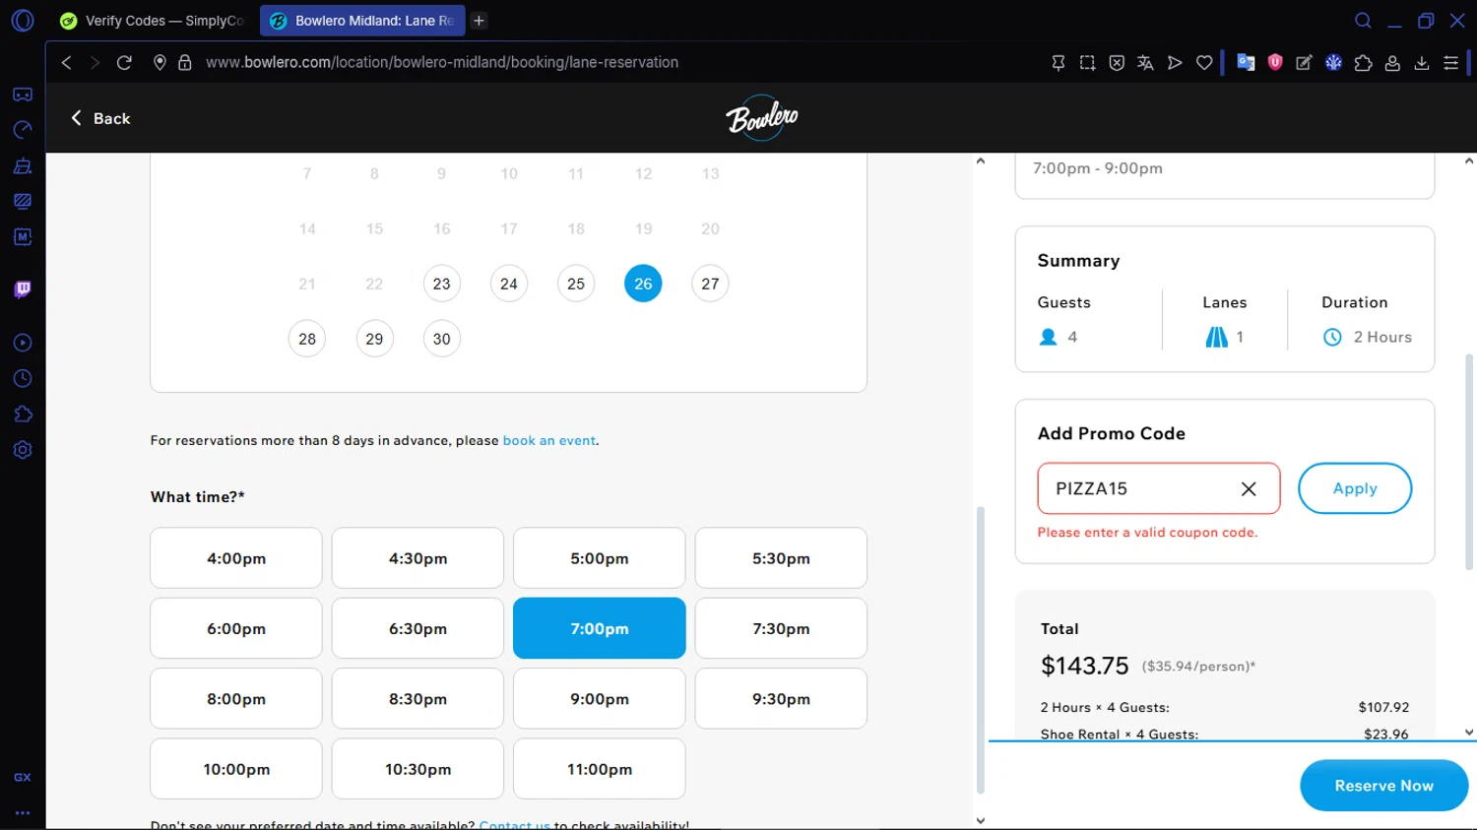The height and width of the screenshot is (830, 1477).
Task: Open the uBlock shield extension icon
Action: coord(1275,62)
